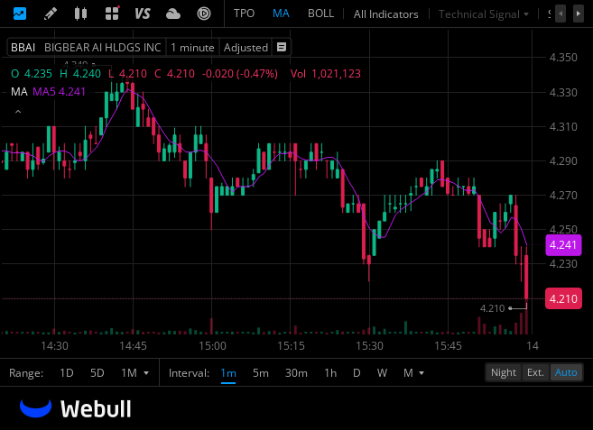
Task: Select the 1m interval
Action: pos(228,373)
